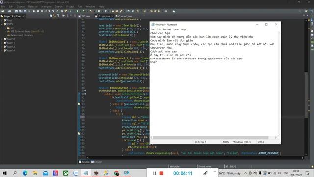Expand the First project in Project Explorer
This screenshot has height=177, width=314.
pyautogui.click(x=2, y=20)
